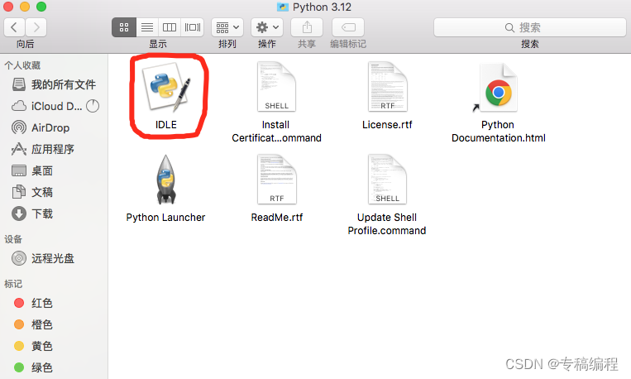
Task: Switch to icon grid view
Action: pos(124,27)
